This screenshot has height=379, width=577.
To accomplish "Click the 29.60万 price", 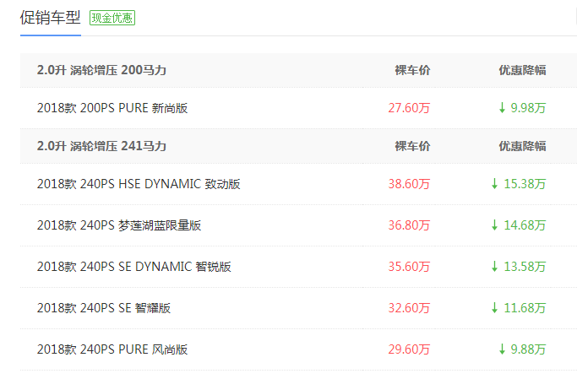I will pyautogui.click(x=409, y=349).
